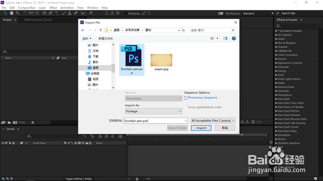Select the paper.jpg thumbnail

pyautogui.click(x=161, y=60)
